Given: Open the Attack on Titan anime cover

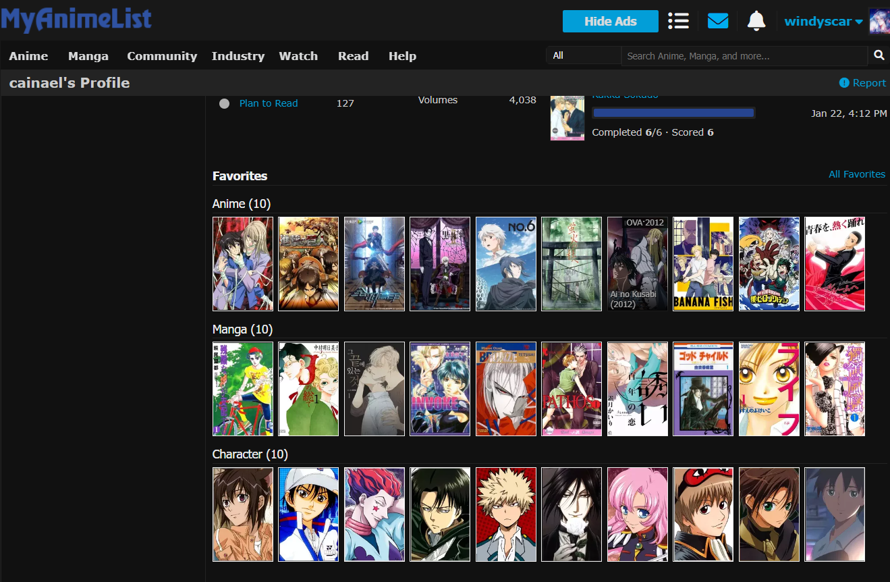Looking at the screenshot, I should tap(308, 263).
